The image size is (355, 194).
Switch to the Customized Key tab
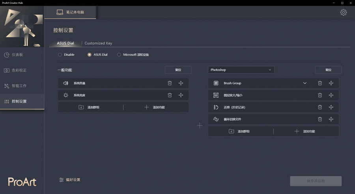98,43
